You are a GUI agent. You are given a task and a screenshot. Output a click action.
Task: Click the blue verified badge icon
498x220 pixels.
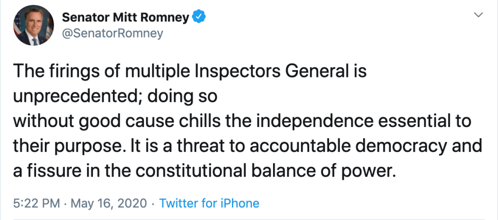(x=199, y=18)
